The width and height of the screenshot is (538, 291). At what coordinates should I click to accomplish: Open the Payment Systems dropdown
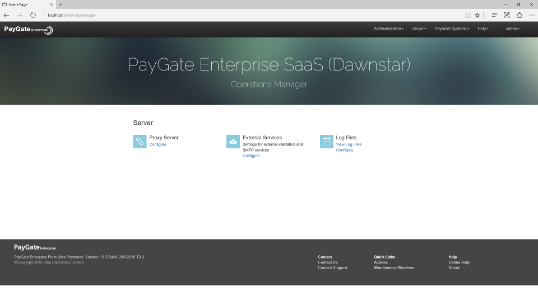452,29
